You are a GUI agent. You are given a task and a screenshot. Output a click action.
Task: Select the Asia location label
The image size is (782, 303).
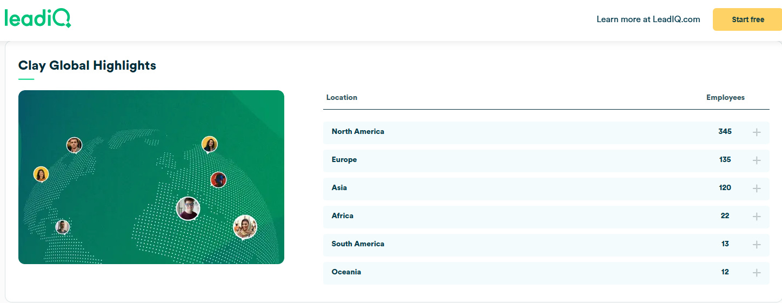(339, 187)
